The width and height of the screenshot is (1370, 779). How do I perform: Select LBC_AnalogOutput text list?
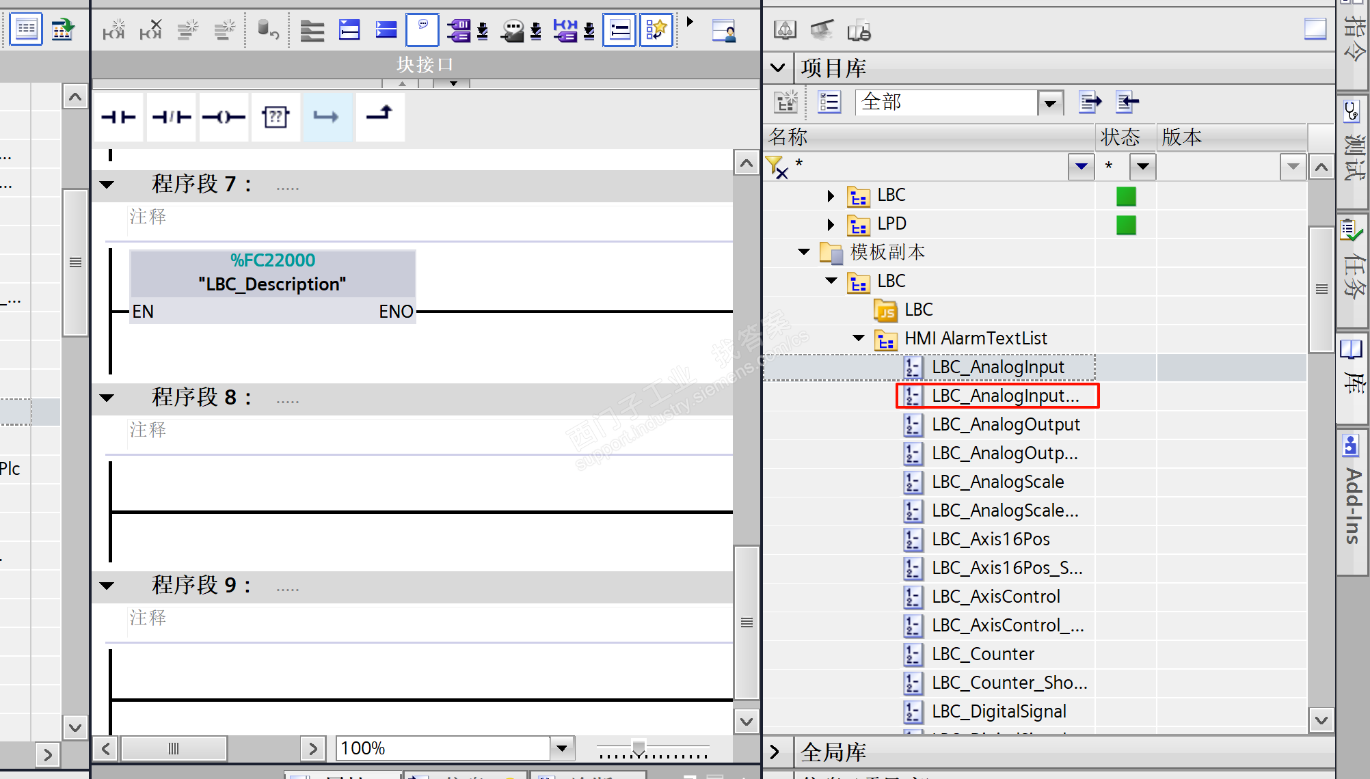click(1005, 424)
